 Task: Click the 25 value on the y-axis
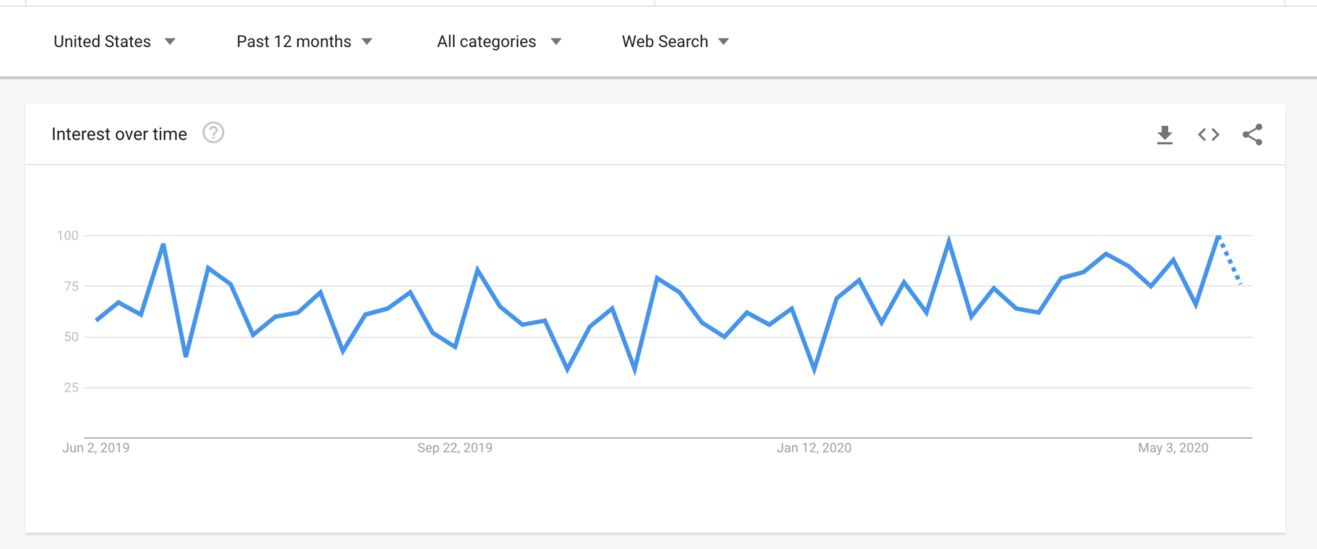pos(72,387)
